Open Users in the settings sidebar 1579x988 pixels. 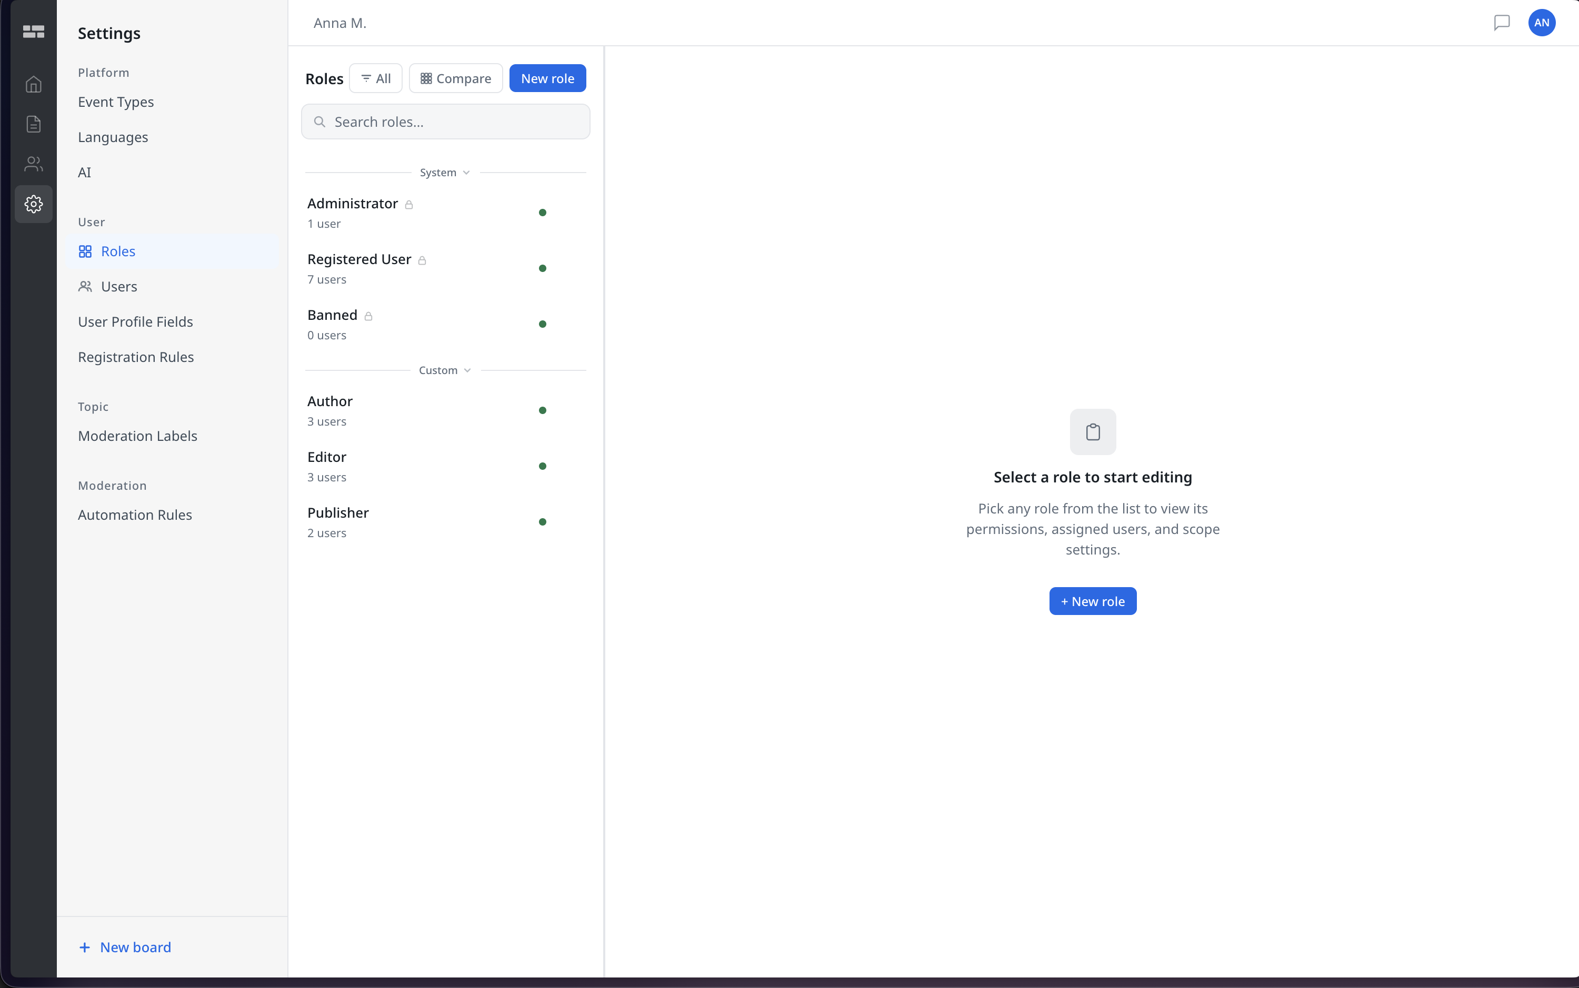pos(173,287)
